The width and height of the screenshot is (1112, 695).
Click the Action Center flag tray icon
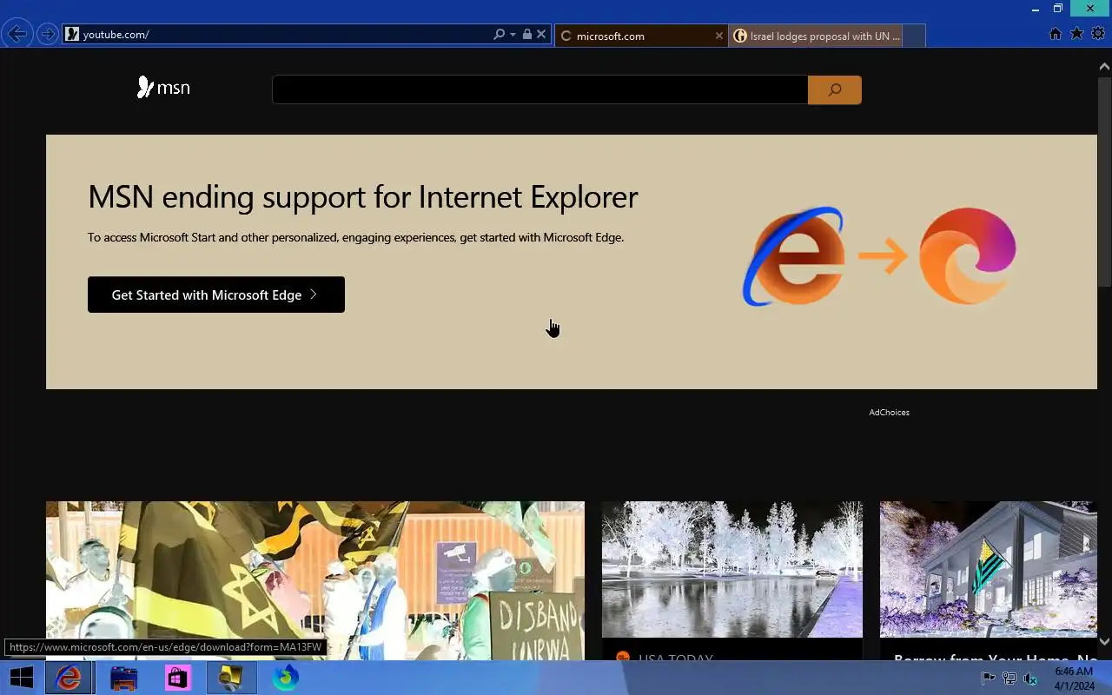coord(988,678)
